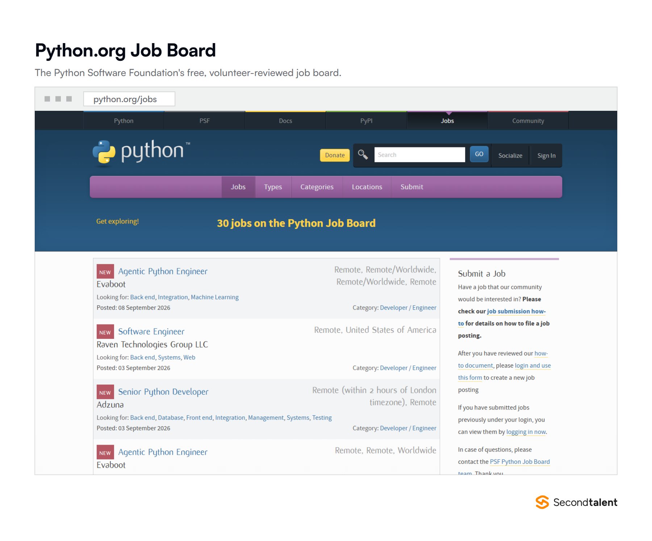Open the Community top navigation tab
Viewport: 652px width, 541px height.
pos(528,121)
